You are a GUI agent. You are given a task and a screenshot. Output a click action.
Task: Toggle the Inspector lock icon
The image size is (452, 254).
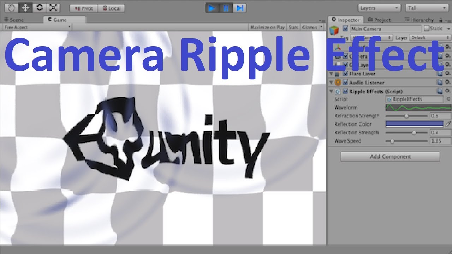(441, 20)
